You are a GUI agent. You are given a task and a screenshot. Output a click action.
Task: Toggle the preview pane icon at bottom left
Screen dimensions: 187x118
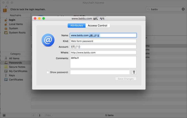pyautogui.click(x=4, y=115)
